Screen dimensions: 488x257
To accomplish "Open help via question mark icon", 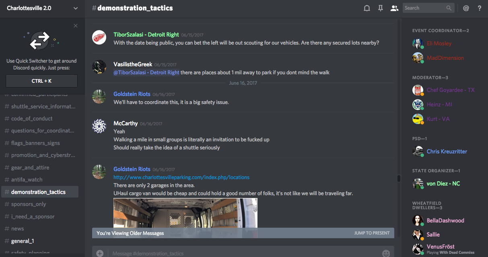I will [480, 8].
